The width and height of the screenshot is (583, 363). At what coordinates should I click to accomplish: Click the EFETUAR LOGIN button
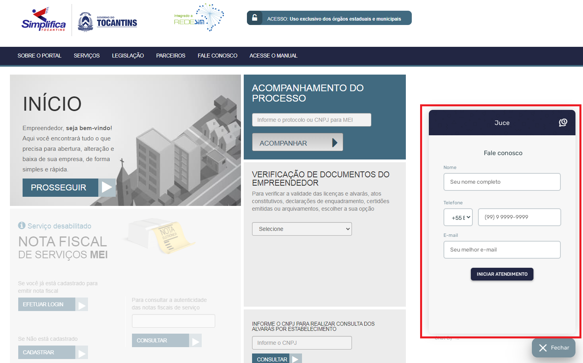click(x=46, y=304)
